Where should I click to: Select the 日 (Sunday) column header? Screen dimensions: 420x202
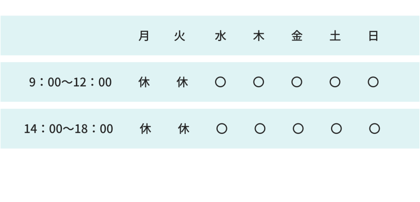[373, 36]
